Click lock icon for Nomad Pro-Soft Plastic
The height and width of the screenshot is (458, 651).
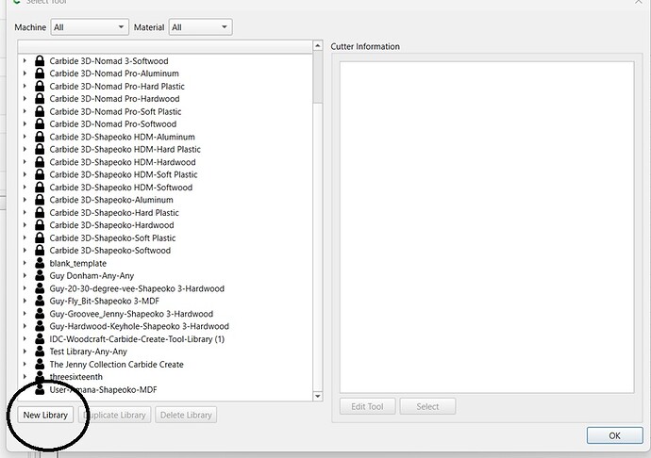pyautogui.click(x=40, y=111)
